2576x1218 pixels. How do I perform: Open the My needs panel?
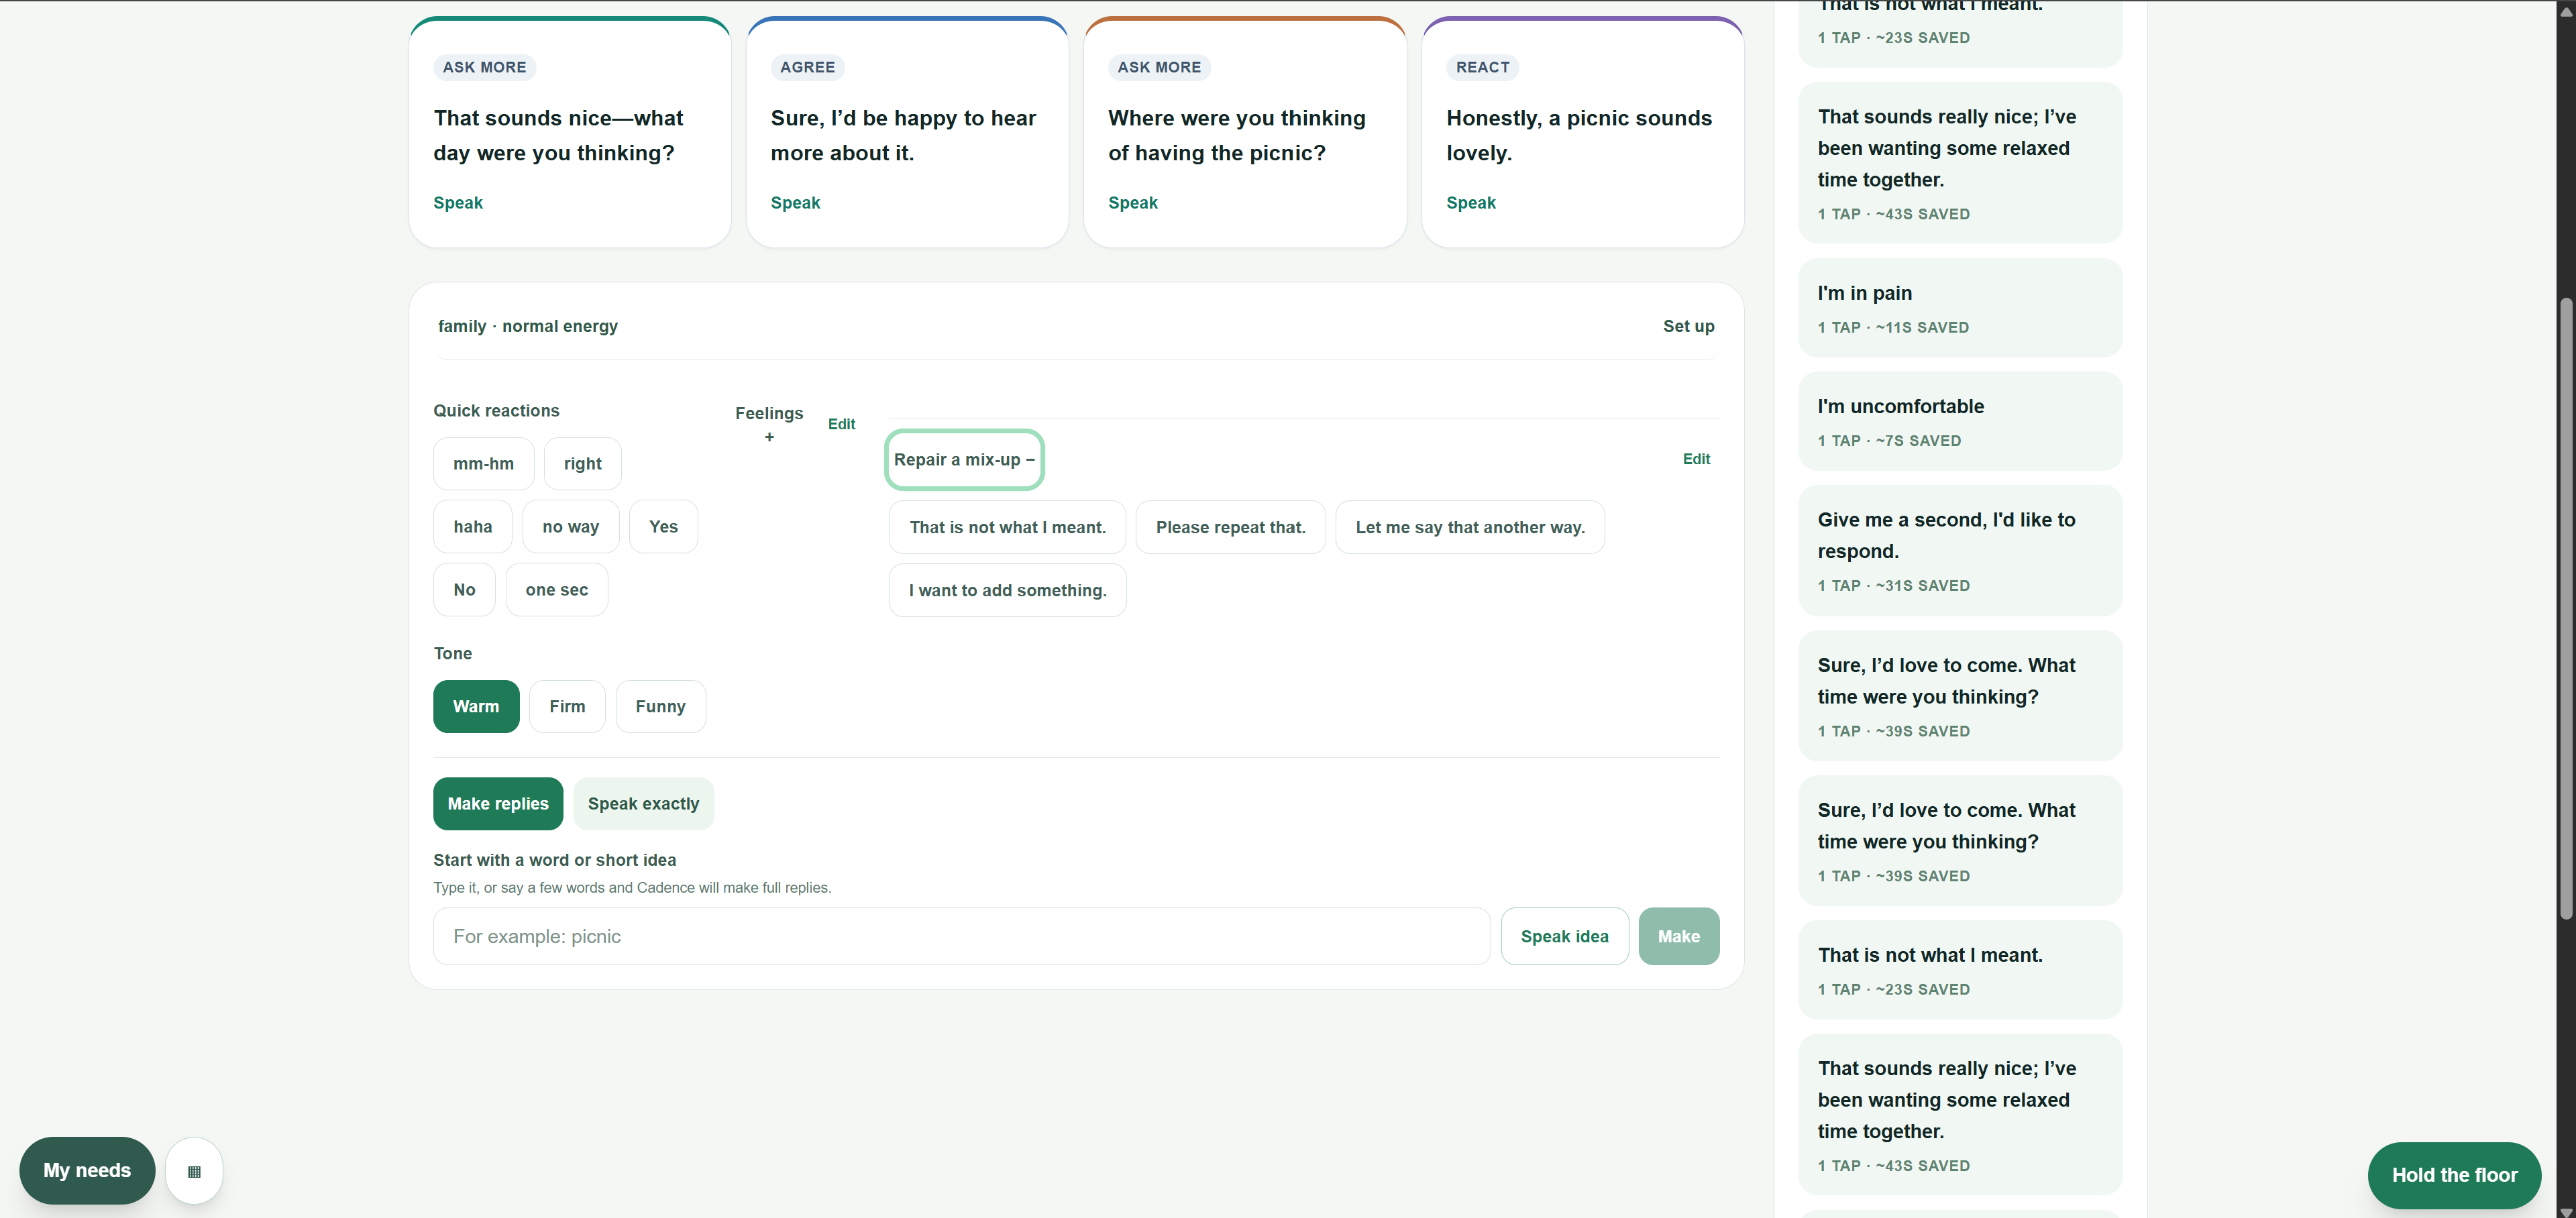coord(87,1170)
